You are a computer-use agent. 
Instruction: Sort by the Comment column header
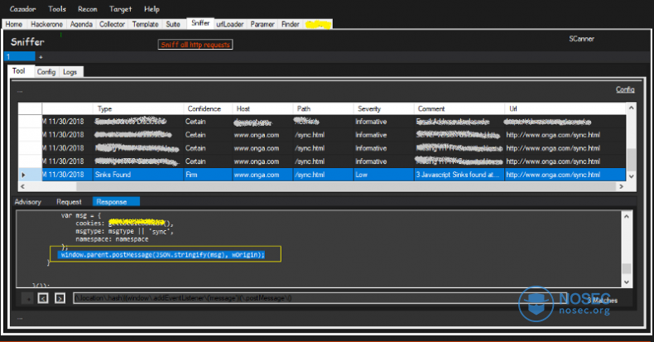459,108
